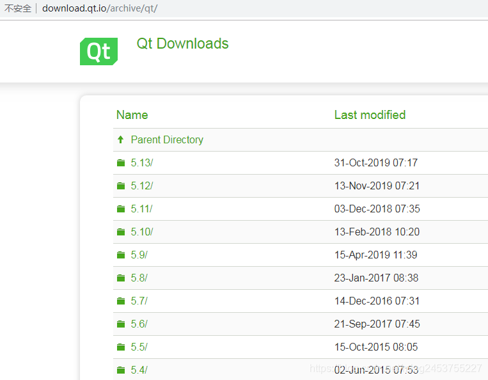Select the date 23-Jan-2017 08:38
Viewport: 488px width, 380px height.
376,278
